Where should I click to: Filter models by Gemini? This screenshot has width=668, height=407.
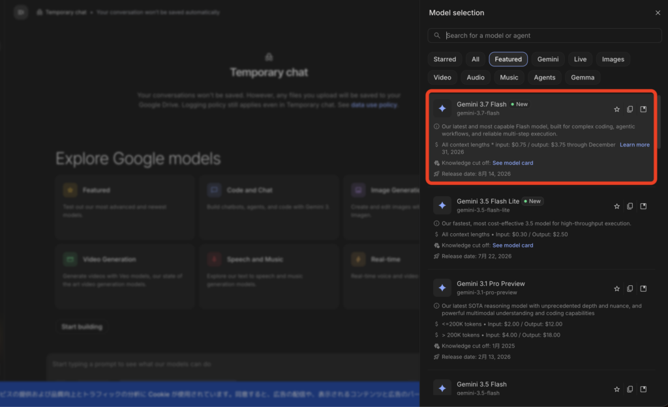pos(548,59)
